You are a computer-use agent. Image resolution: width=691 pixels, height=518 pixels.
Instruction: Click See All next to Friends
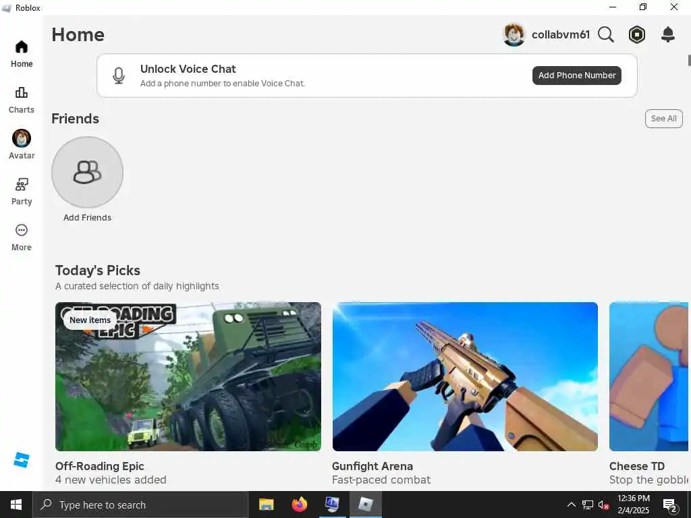point(664,119)
